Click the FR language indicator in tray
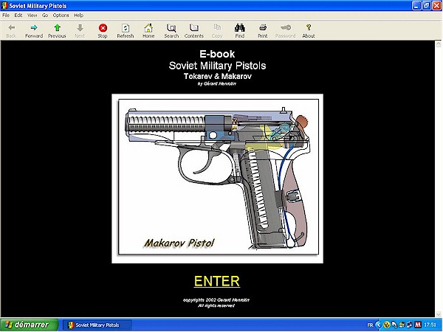This screenshot has width=443, height=332. 370,325
